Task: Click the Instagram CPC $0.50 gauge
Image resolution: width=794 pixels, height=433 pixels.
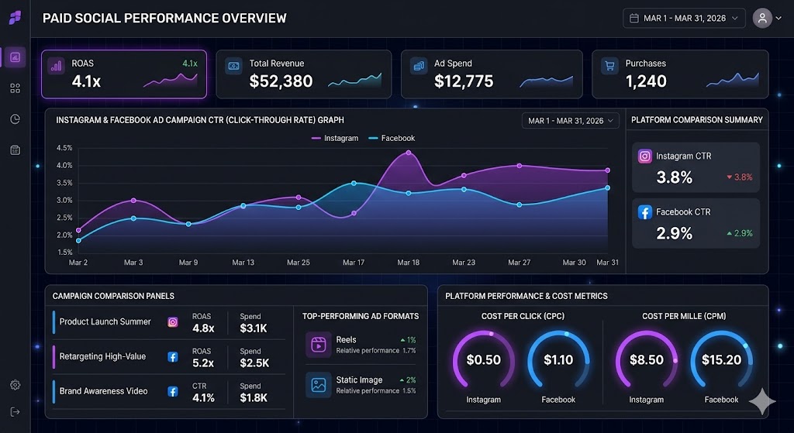Action: pos(483,359)
